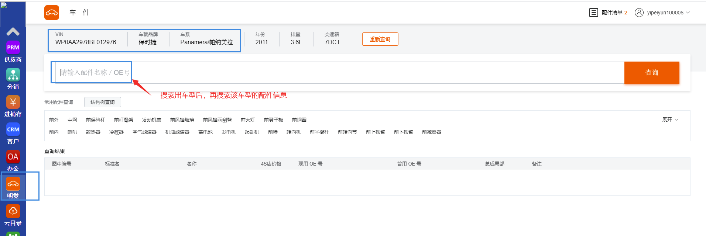This screenshot has width=706, height=236.
Task: Select the 前保险杠 part link
Action: click(x=96, y=120)
